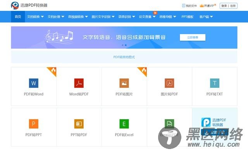Expand the 论文查重 dropdown menu
Viewport: 248px width, 151px height.
tap(147, 17)
